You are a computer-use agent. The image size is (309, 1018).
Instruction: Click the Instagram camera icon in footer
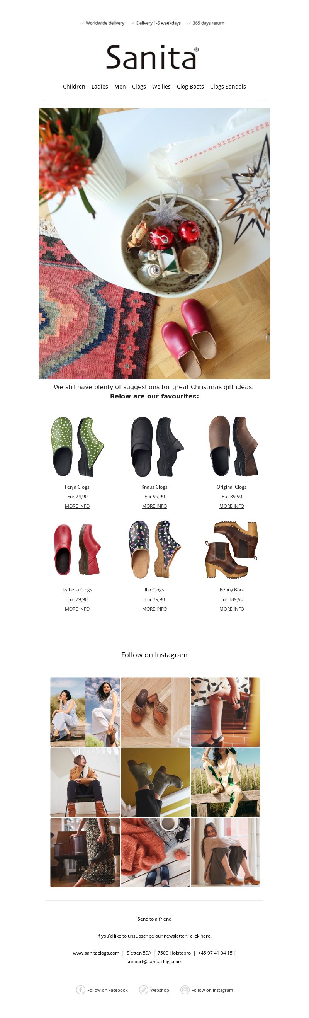185,989
